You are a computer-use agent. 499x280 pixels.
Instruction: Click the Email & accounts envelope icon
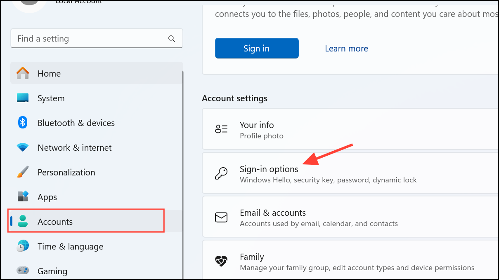pyautogui.click(x=221, y=217)
